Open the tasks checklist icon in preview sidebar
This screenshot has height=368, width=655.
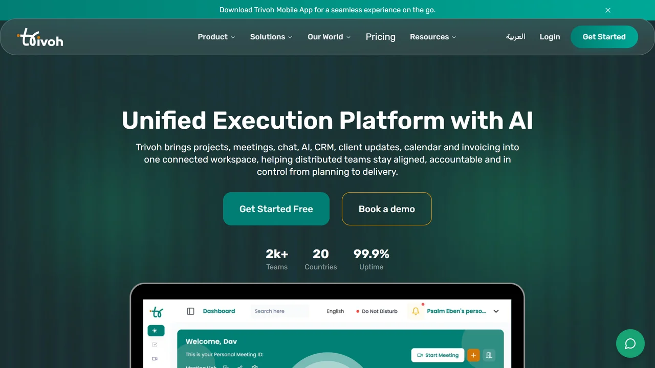click(155, 345)
